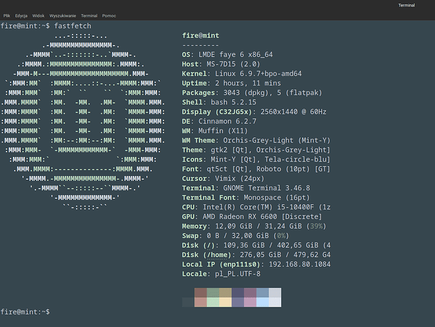Click the 'WM: Muffin (X11)' line
Image resolution: width=435 pixels, height=327 pixels.
215,131
